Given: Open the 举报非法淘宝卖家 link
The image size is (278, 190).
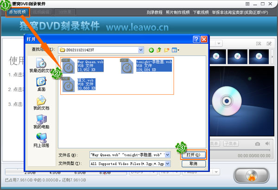Looking at the screenshot, I should click(240, 12).
